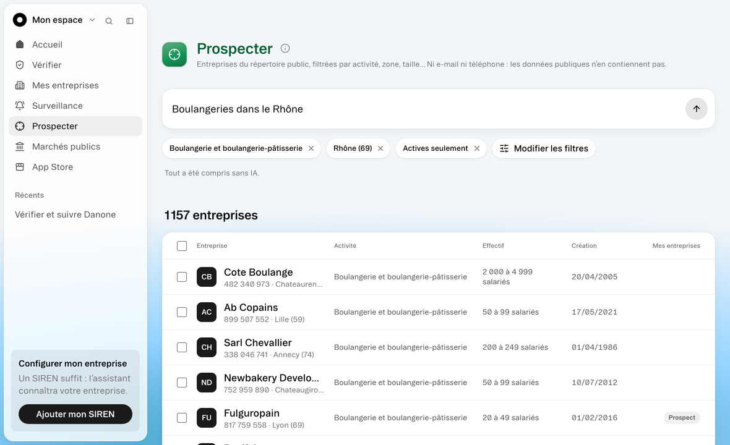Open the Cote Boulange company name
Viewport: 730px width, 445px height.
(259, 273)
